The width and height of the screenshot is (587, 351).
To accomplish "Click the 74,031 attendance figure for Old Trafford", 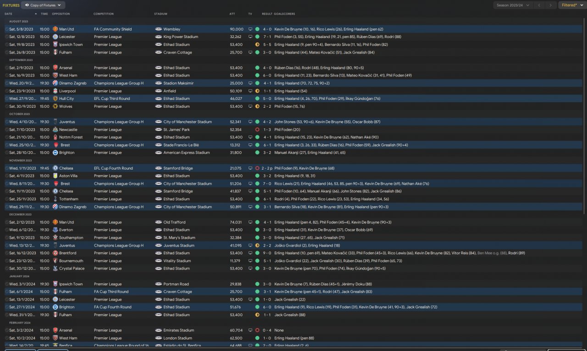I will (237, 222).
